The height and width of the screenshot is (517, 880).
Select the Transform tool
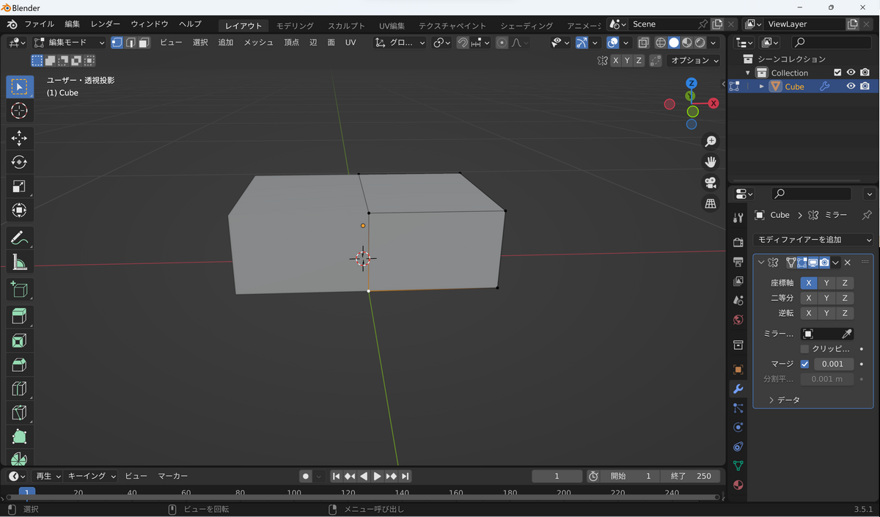pos(20,210)
